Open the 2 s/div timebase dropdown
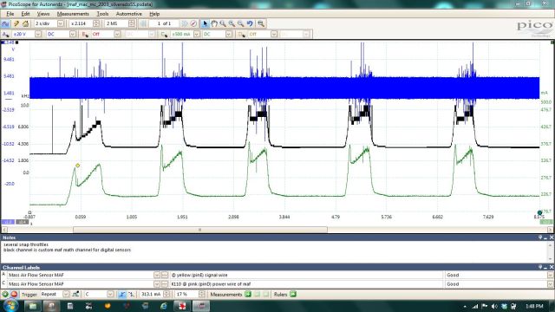 (61, 23)
